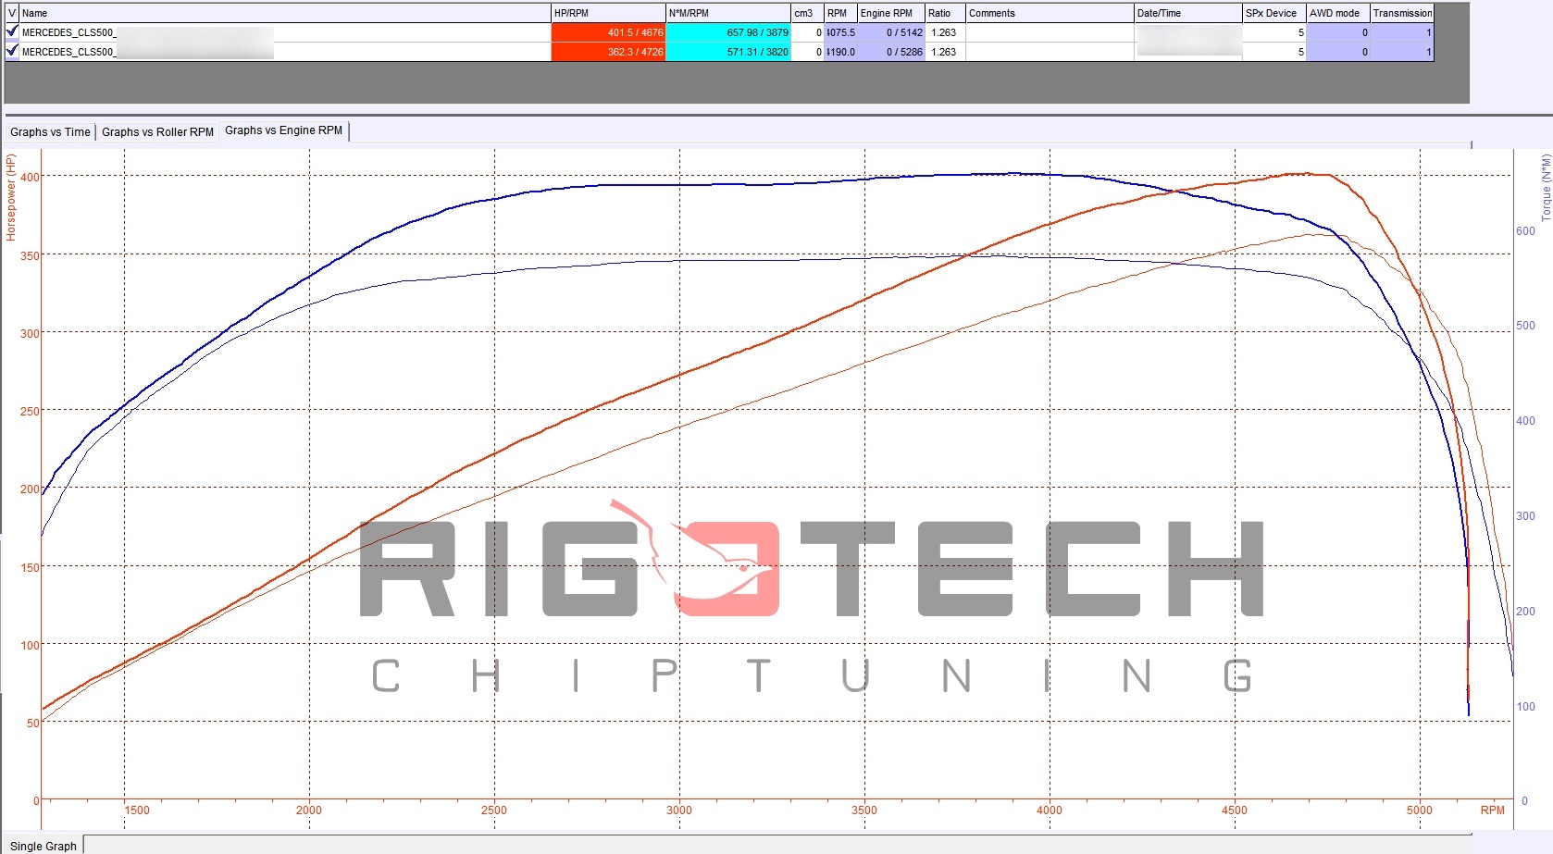Open the Single Graph tab
The image size is (1553, 854).
[43, 846]
